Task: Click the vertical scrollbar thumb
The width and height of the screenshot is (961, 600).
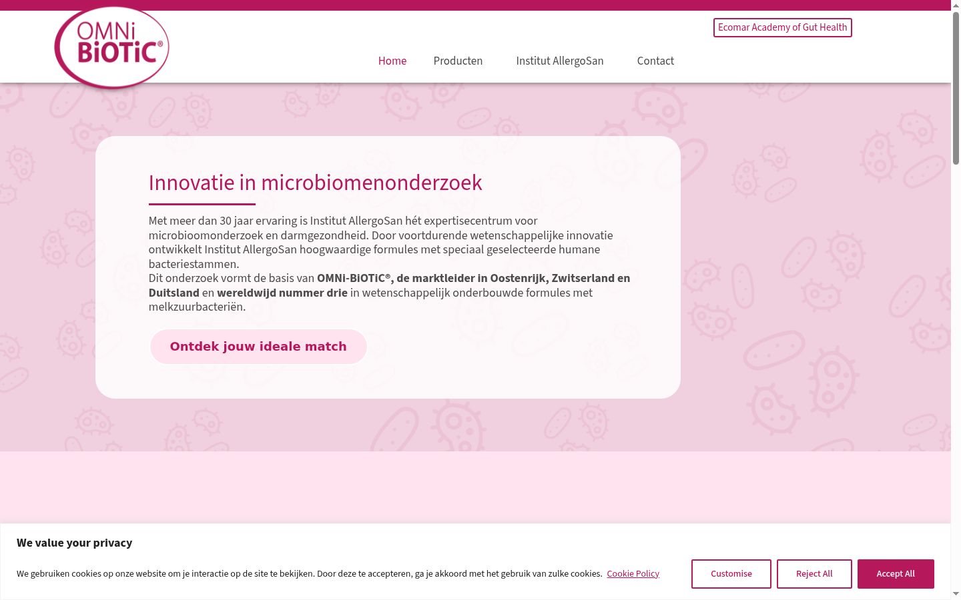Action: coord(956,88)
